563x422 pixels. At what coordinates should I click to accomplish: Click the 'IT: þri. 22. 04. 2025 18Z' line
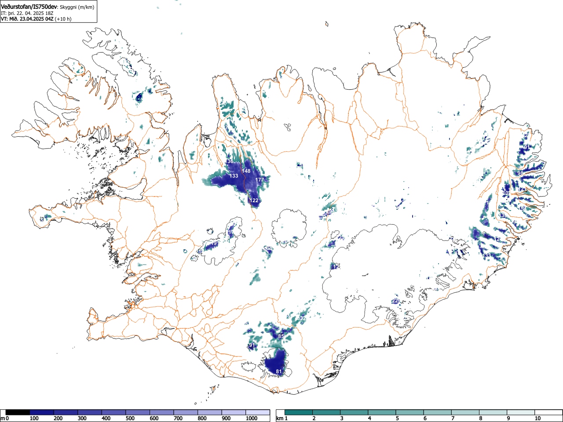pyautogui.click(x=27, y=13)
